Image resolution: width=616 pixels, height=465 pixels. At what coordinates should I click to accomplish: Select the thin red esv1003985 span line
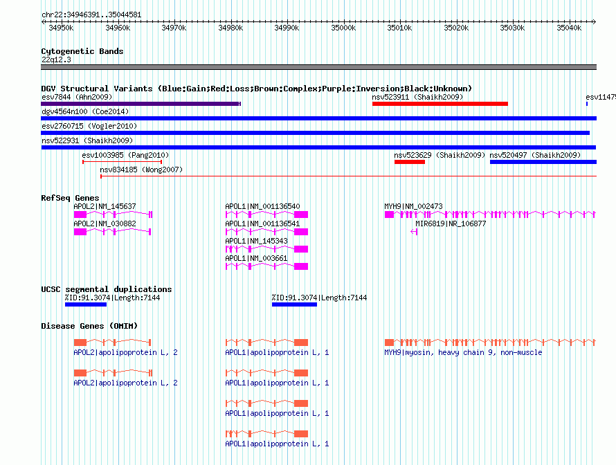tap(123, 162)
